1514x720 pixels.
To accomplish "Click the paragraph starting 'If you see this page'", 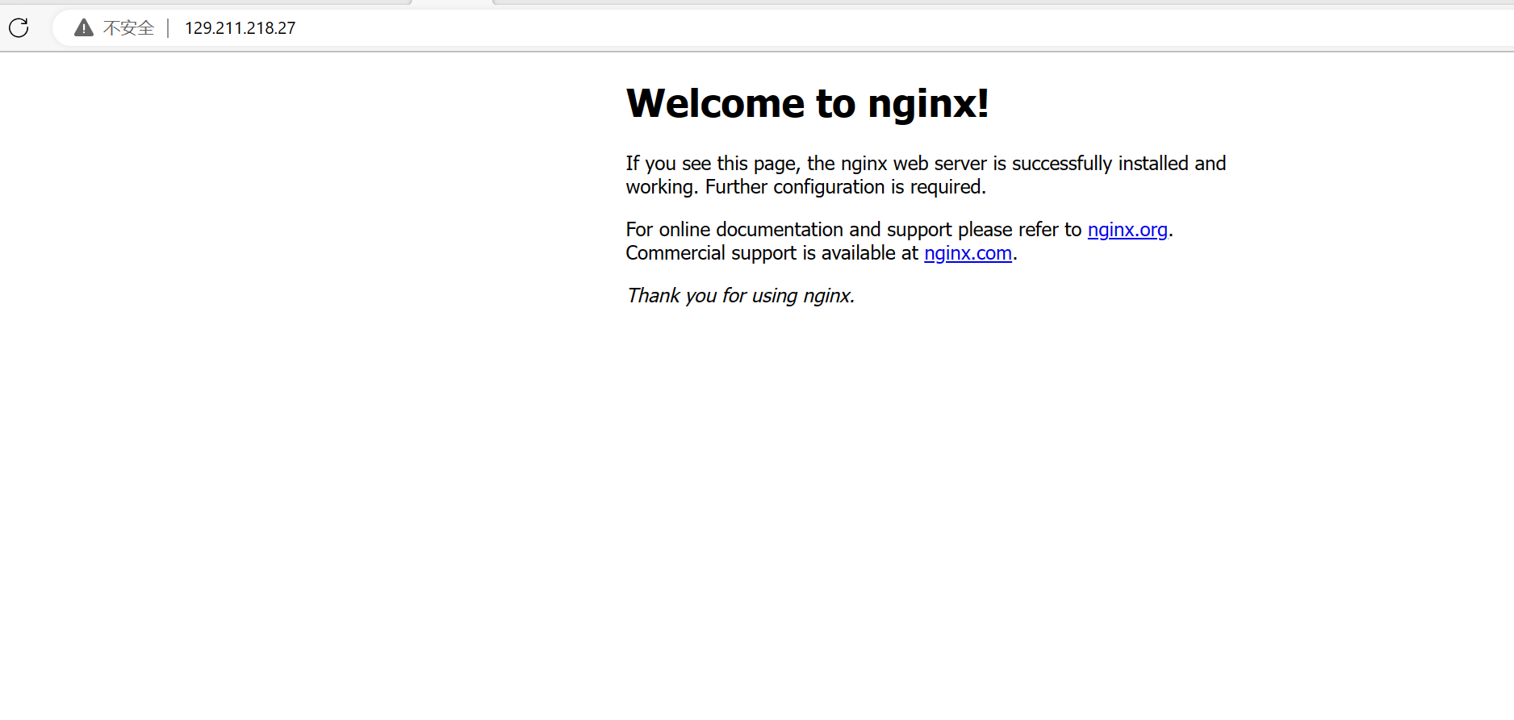I will tap(926, 175).
